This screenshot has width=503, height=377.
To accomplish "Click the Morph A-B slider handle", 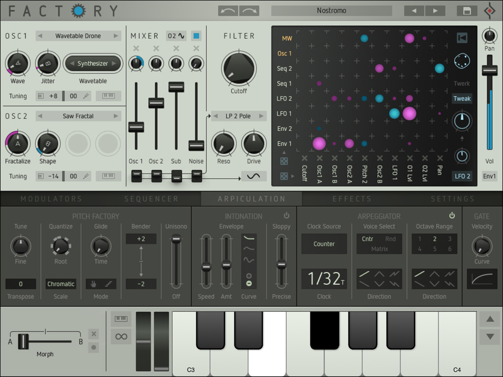I will tap(23, 341).
